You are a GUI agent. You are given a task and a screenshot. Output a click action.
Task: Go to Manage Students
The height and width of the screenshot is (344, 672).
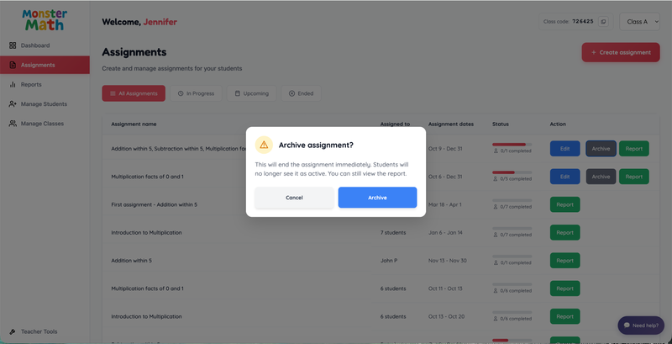point(45,103)
